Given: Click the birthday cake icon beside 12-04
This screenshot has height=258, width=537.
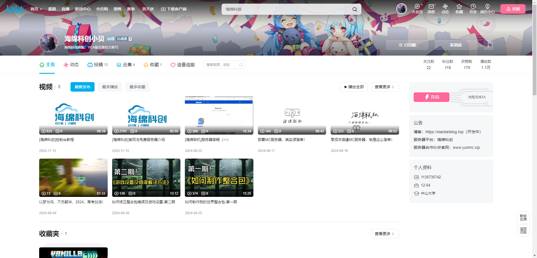Looking at the screenshot, I should pos(416,185).
